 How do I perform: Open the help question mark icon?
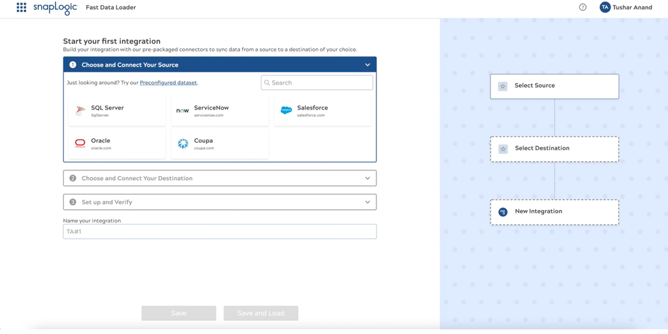(x=583, y=8)
